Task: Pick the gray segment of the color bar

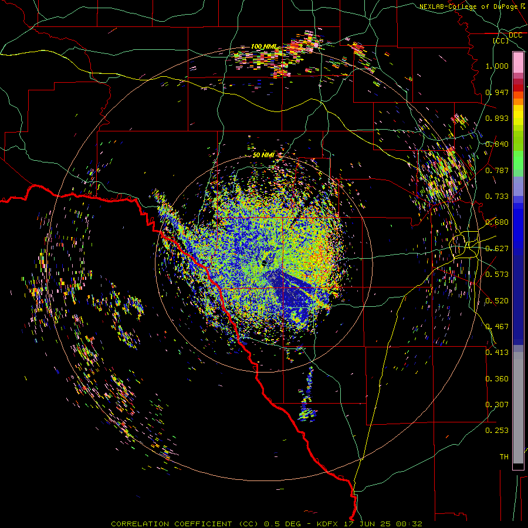Action: pos(518,408)
